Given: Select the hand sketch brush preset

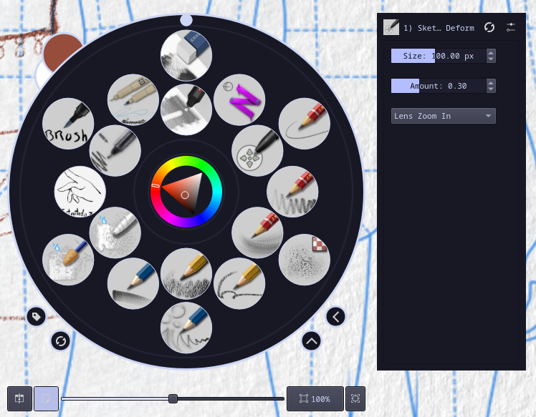Looking at the screenshot, I should coord(80,192).
